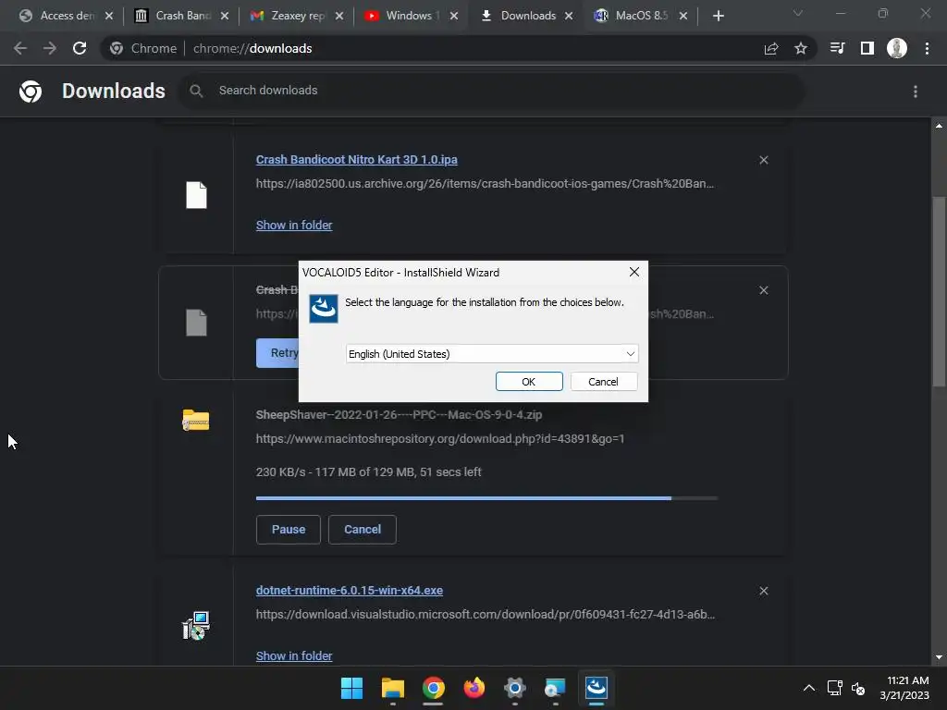Screen dimensions: 947x710
Task: Click the browser forward arrow
Action: tap(50, 48)
